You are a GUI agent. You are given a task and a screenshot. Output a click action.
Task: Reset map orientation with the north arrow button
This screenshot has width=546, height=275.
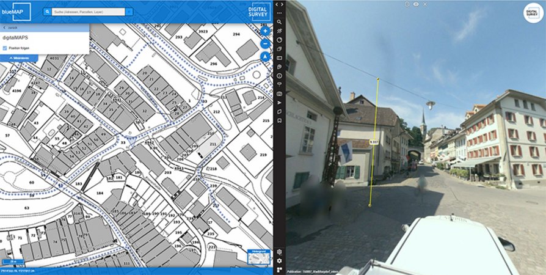265,56
